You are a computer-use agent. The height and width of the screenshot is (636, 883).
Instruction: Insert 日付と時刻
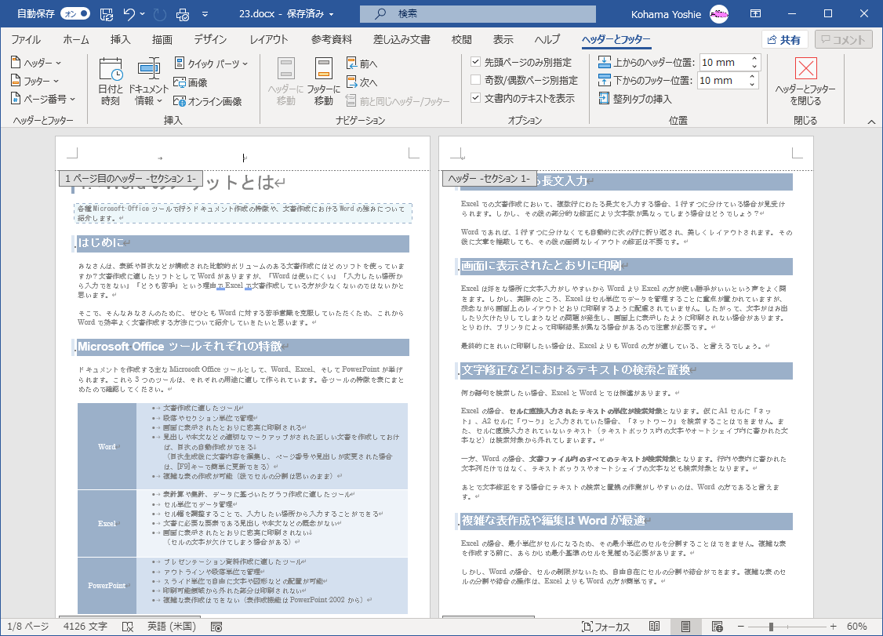point(111,81)
